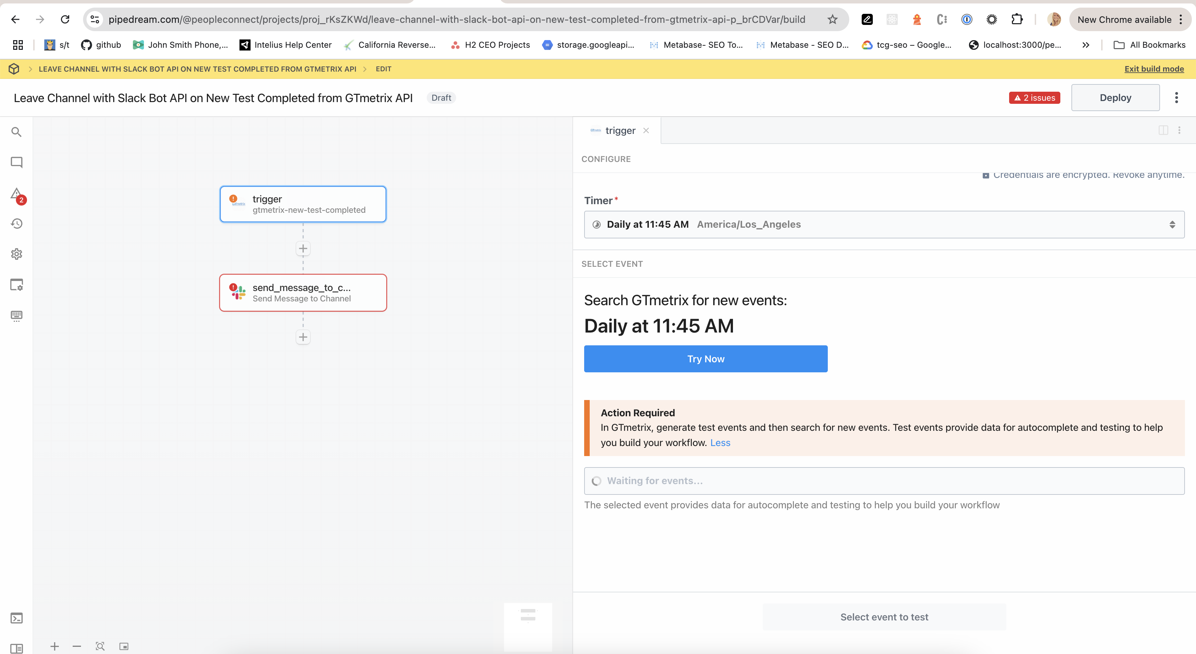Screen dimensions: 1196x654
Task: Toggle the bottom-left sidebar panel icon
Action: coord(16,648)
